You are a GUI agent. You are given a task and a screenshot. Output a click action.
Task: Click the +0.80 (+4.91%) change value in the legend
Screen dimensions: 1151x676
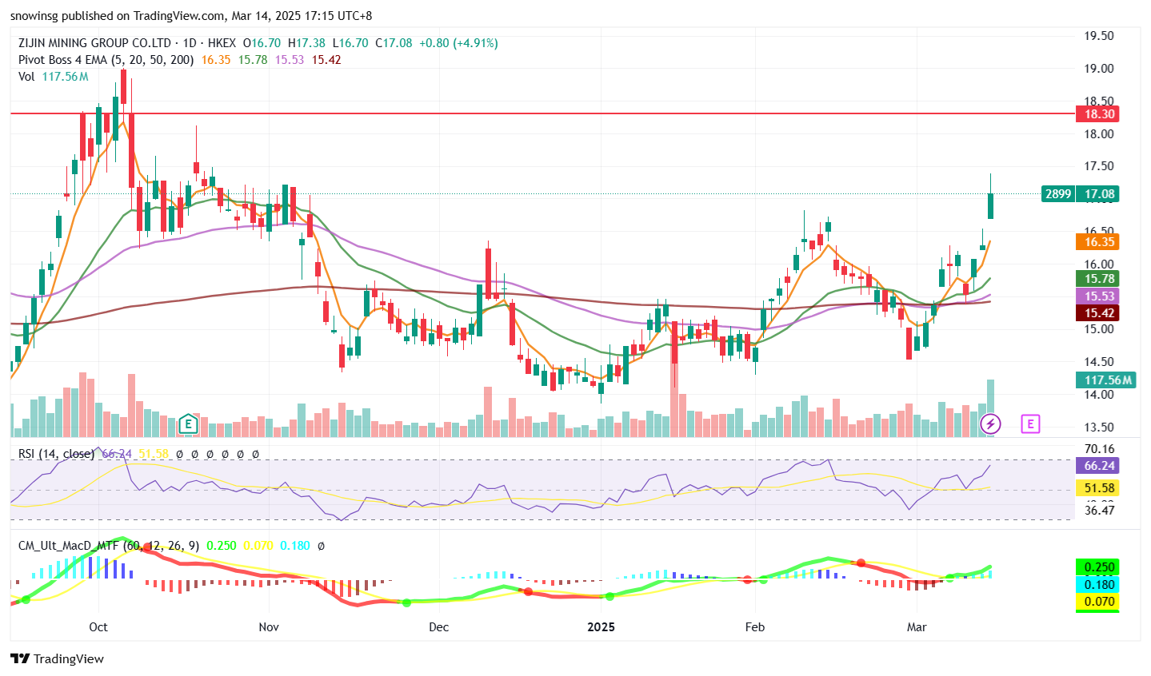coord(458,43)
